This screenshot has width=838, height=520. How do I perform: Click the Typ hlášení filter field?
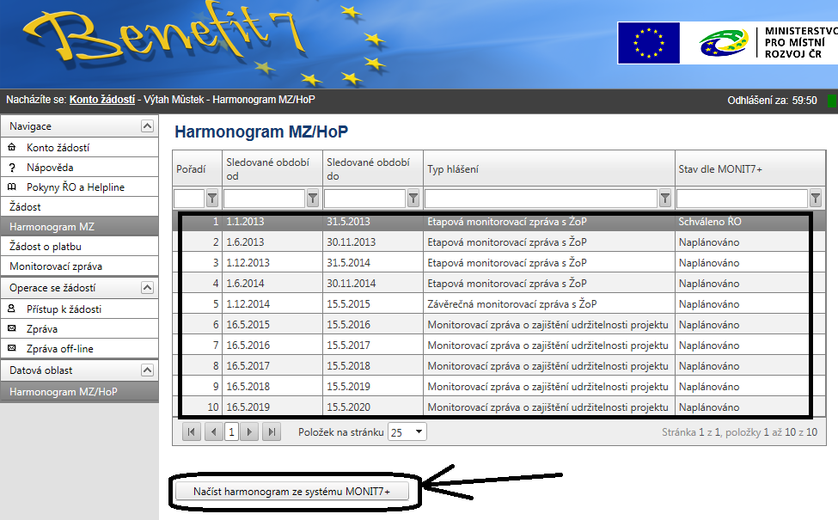[x=541, y=199]
